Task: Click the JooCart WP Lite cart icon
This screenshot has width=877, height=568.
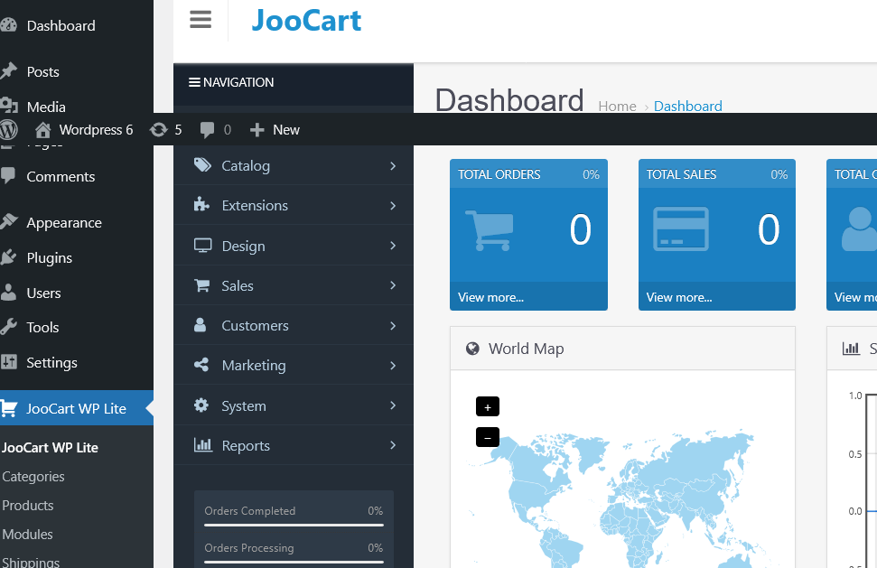Action: point(8,408)
